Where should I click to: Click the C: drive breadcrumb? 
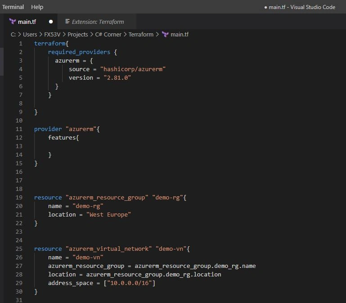tap(13, 35)
